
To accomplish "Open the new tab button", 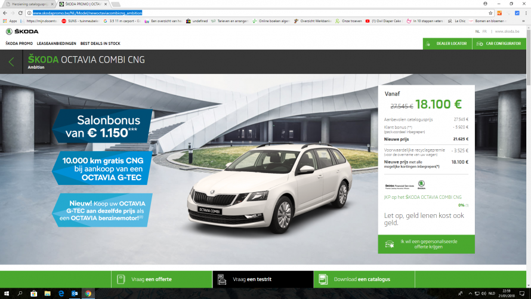I will tap(116, 4).
